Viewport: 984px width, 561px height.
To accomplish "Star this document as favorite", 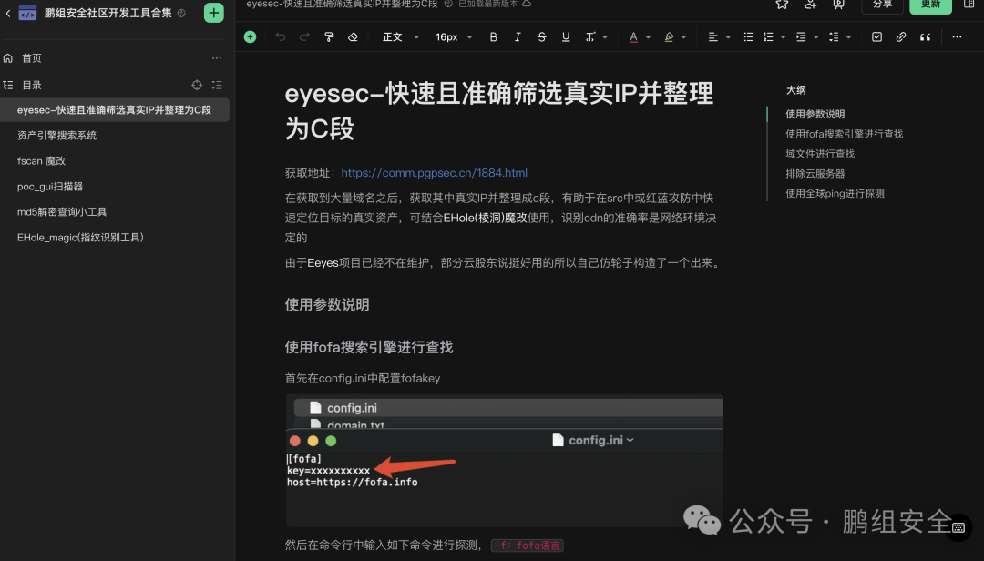I will [x=782, y=5].
